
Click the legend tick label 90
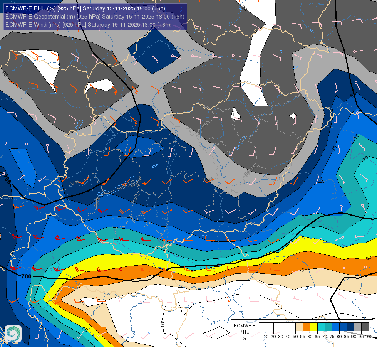pos(354,337)
